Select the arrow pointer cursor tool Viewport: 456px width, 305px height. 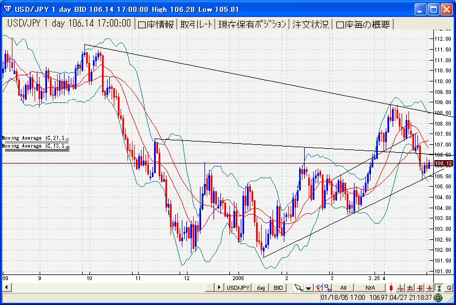pos(299,288)
